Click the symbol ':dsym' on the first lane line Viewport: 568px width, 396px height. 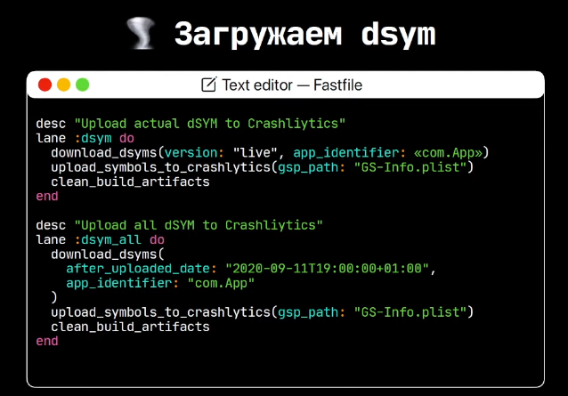pos(93,138)
